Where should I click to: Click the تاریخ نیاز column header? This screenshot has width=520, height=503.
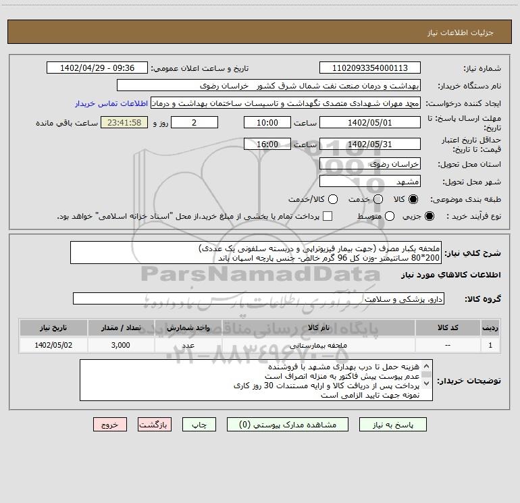click(53, 327)
